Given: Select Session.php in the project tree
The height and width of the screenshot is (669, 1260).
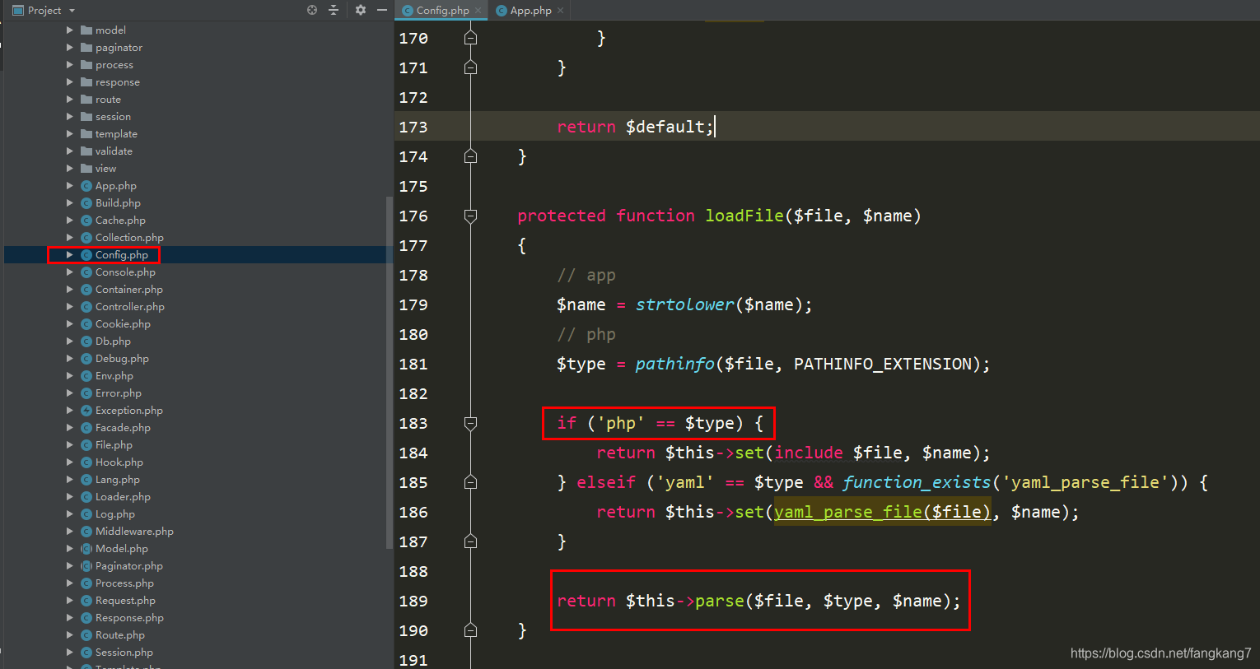Looking at the screenshot, I should pos(124,653).
